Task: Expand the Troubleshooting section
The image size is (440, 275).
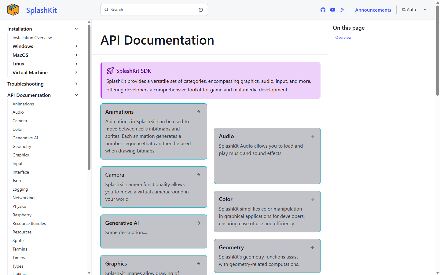Action: pos(76,84)
